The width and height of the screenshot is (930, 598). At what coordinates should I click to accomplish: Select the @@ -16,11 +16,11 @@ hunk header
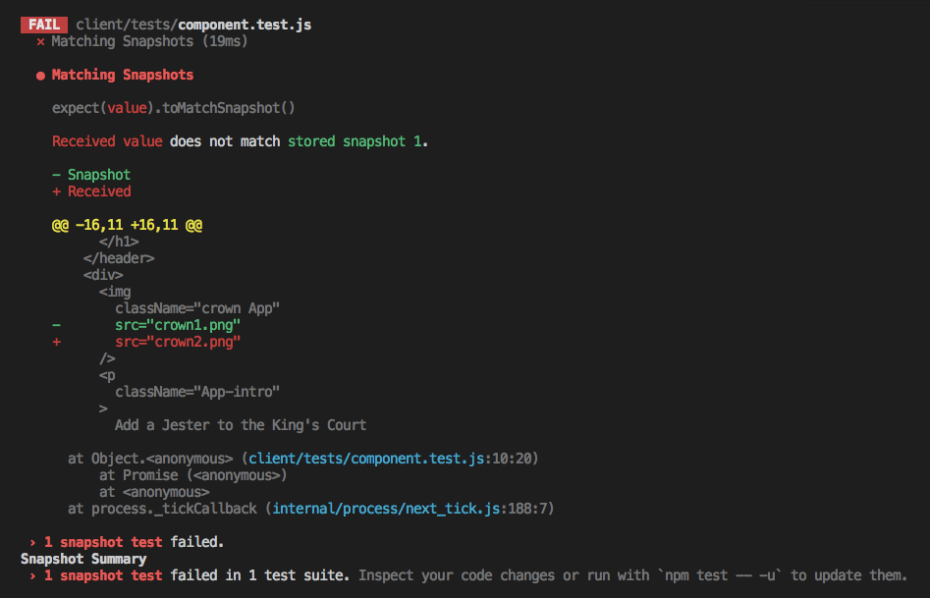[127, 225]
